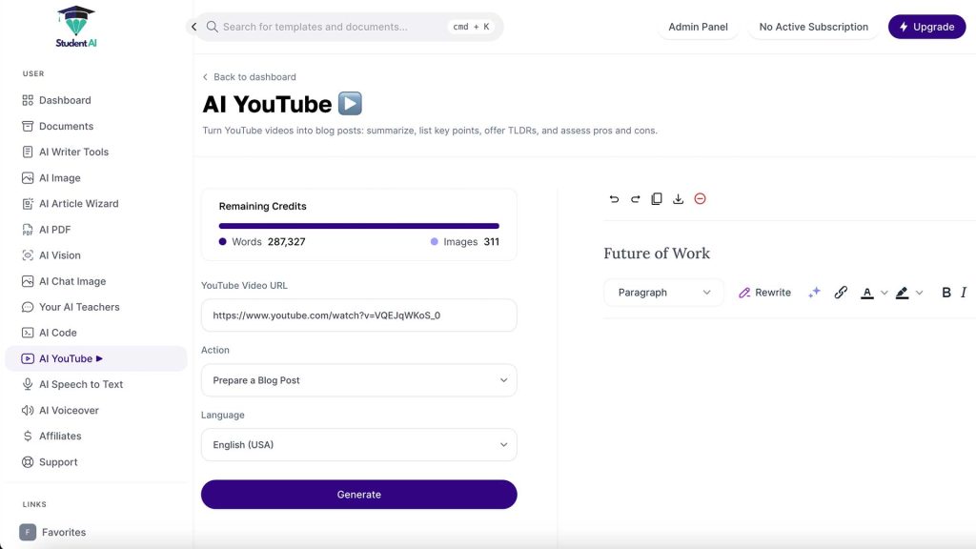Toggle italic formatting in the editor
976x549 pixels.
tap(964, 292)
